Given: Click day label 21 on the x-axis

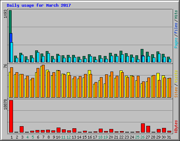Looking at the screenshot, I should [x=116, y=137].
